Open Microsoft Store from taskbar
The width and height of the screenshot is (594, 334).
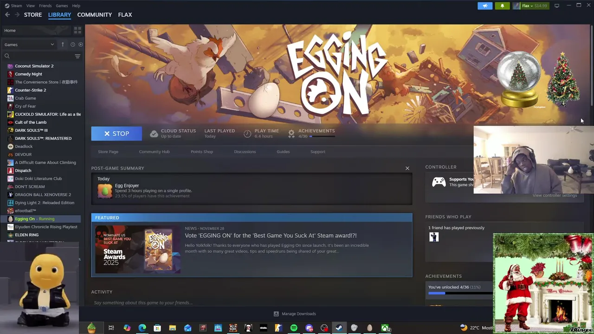click(x=157, y=328)
